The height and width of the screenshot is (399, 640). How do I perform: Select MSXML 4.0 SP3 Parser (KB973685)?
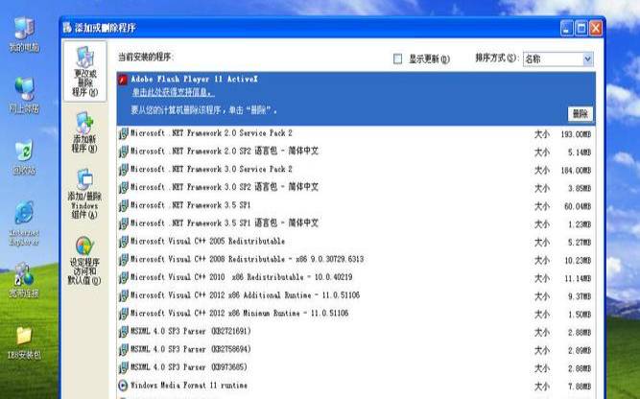(356, 367)
